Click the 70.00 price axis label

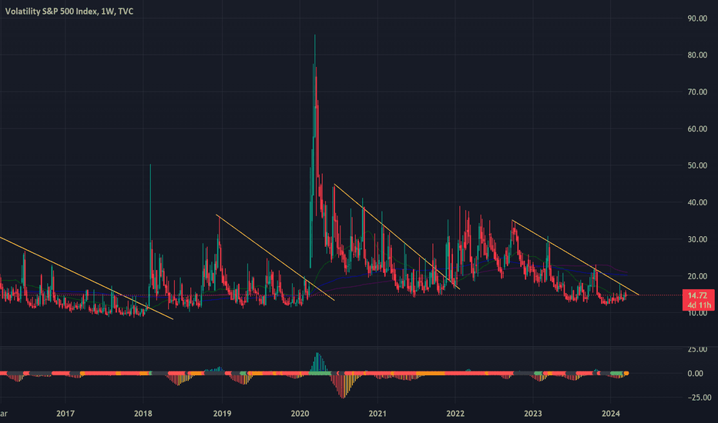697,92
